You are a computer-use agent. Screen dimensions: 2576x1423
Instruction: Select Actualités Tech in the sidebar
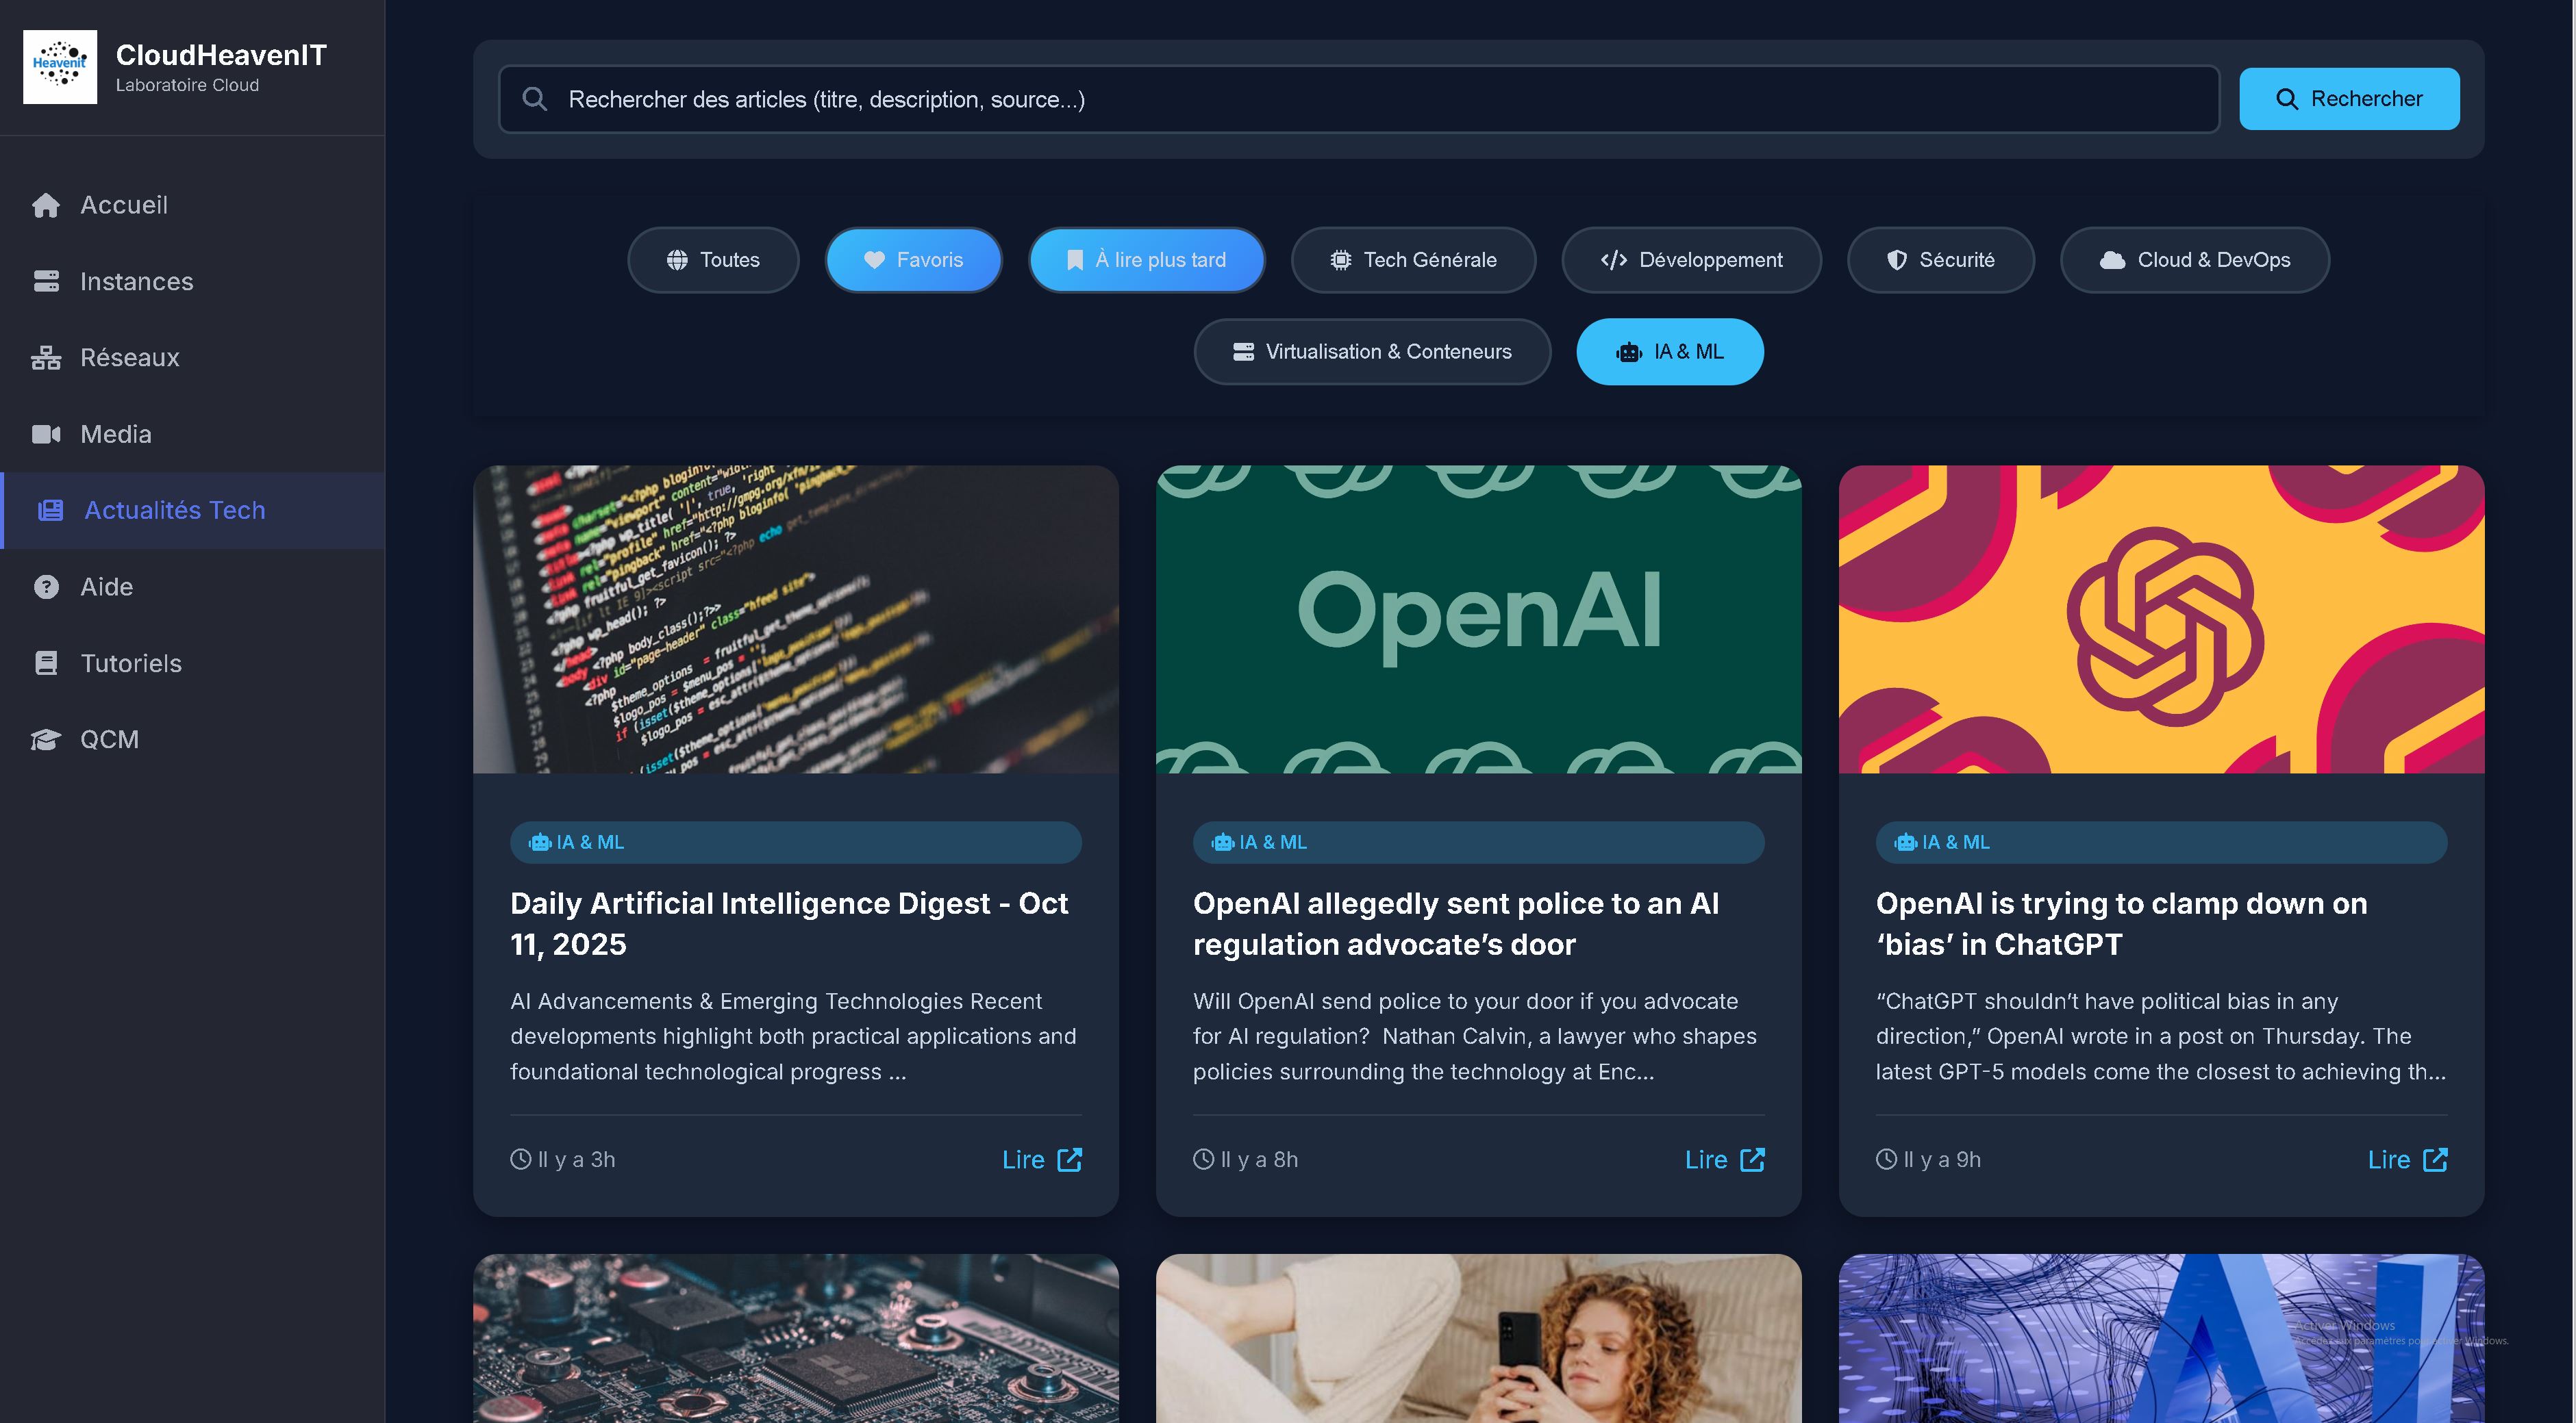(193, 511)
